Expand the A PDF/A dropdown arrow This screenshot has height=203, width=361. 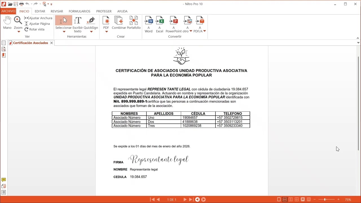tap(204, 31)
